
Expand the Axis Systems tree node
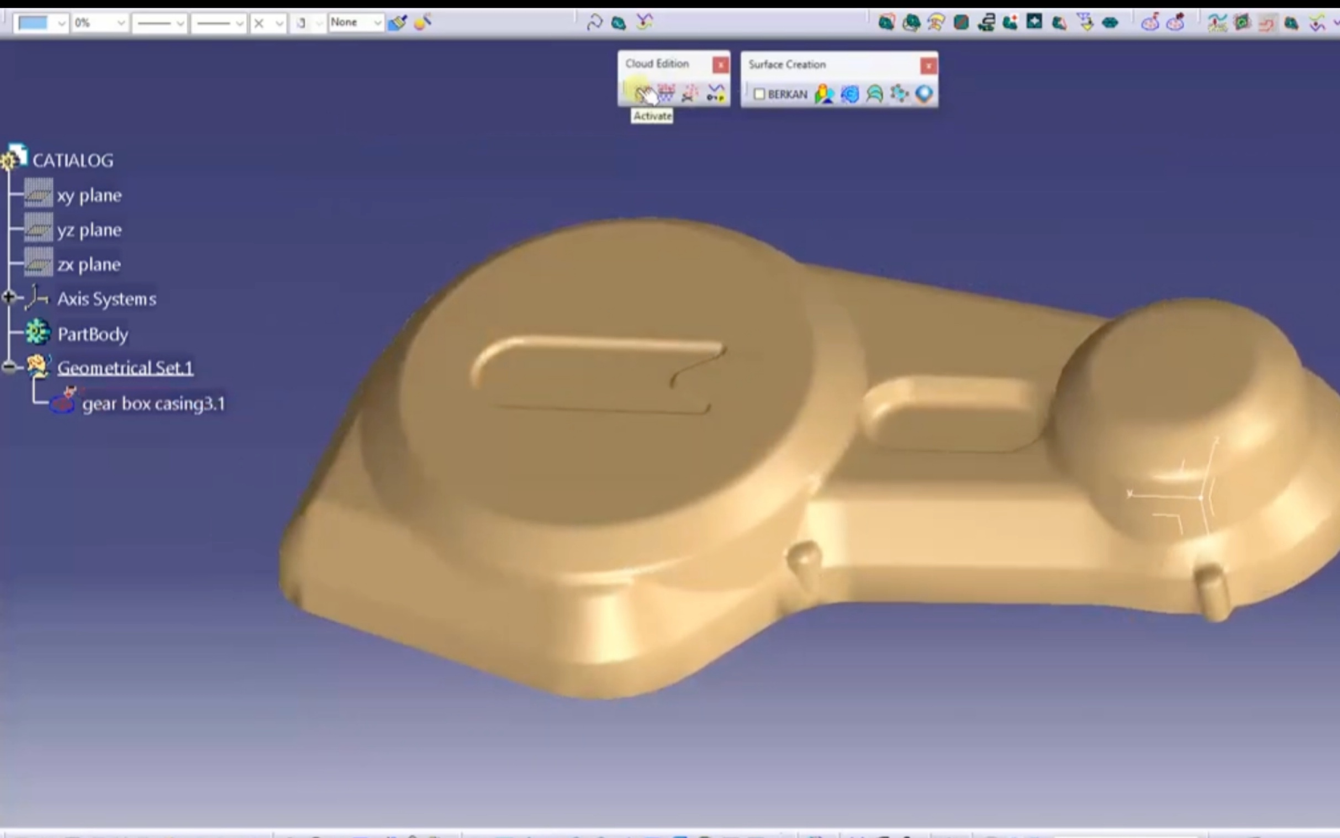point(9,298)
